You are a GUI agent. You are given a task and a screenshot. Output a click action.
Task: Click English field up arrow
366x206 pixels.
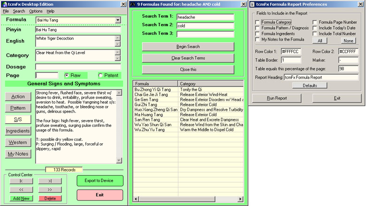pos(118,38)
